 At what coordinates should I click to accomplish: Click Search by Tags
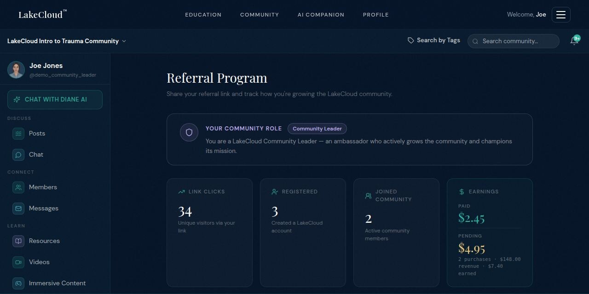(x=434, y=40)
